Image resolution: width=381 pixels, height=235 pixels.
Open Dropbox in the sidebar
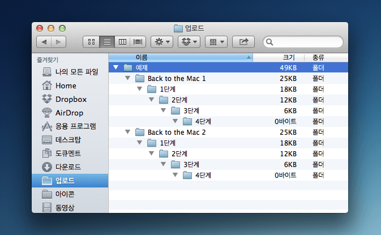[70, 99]
